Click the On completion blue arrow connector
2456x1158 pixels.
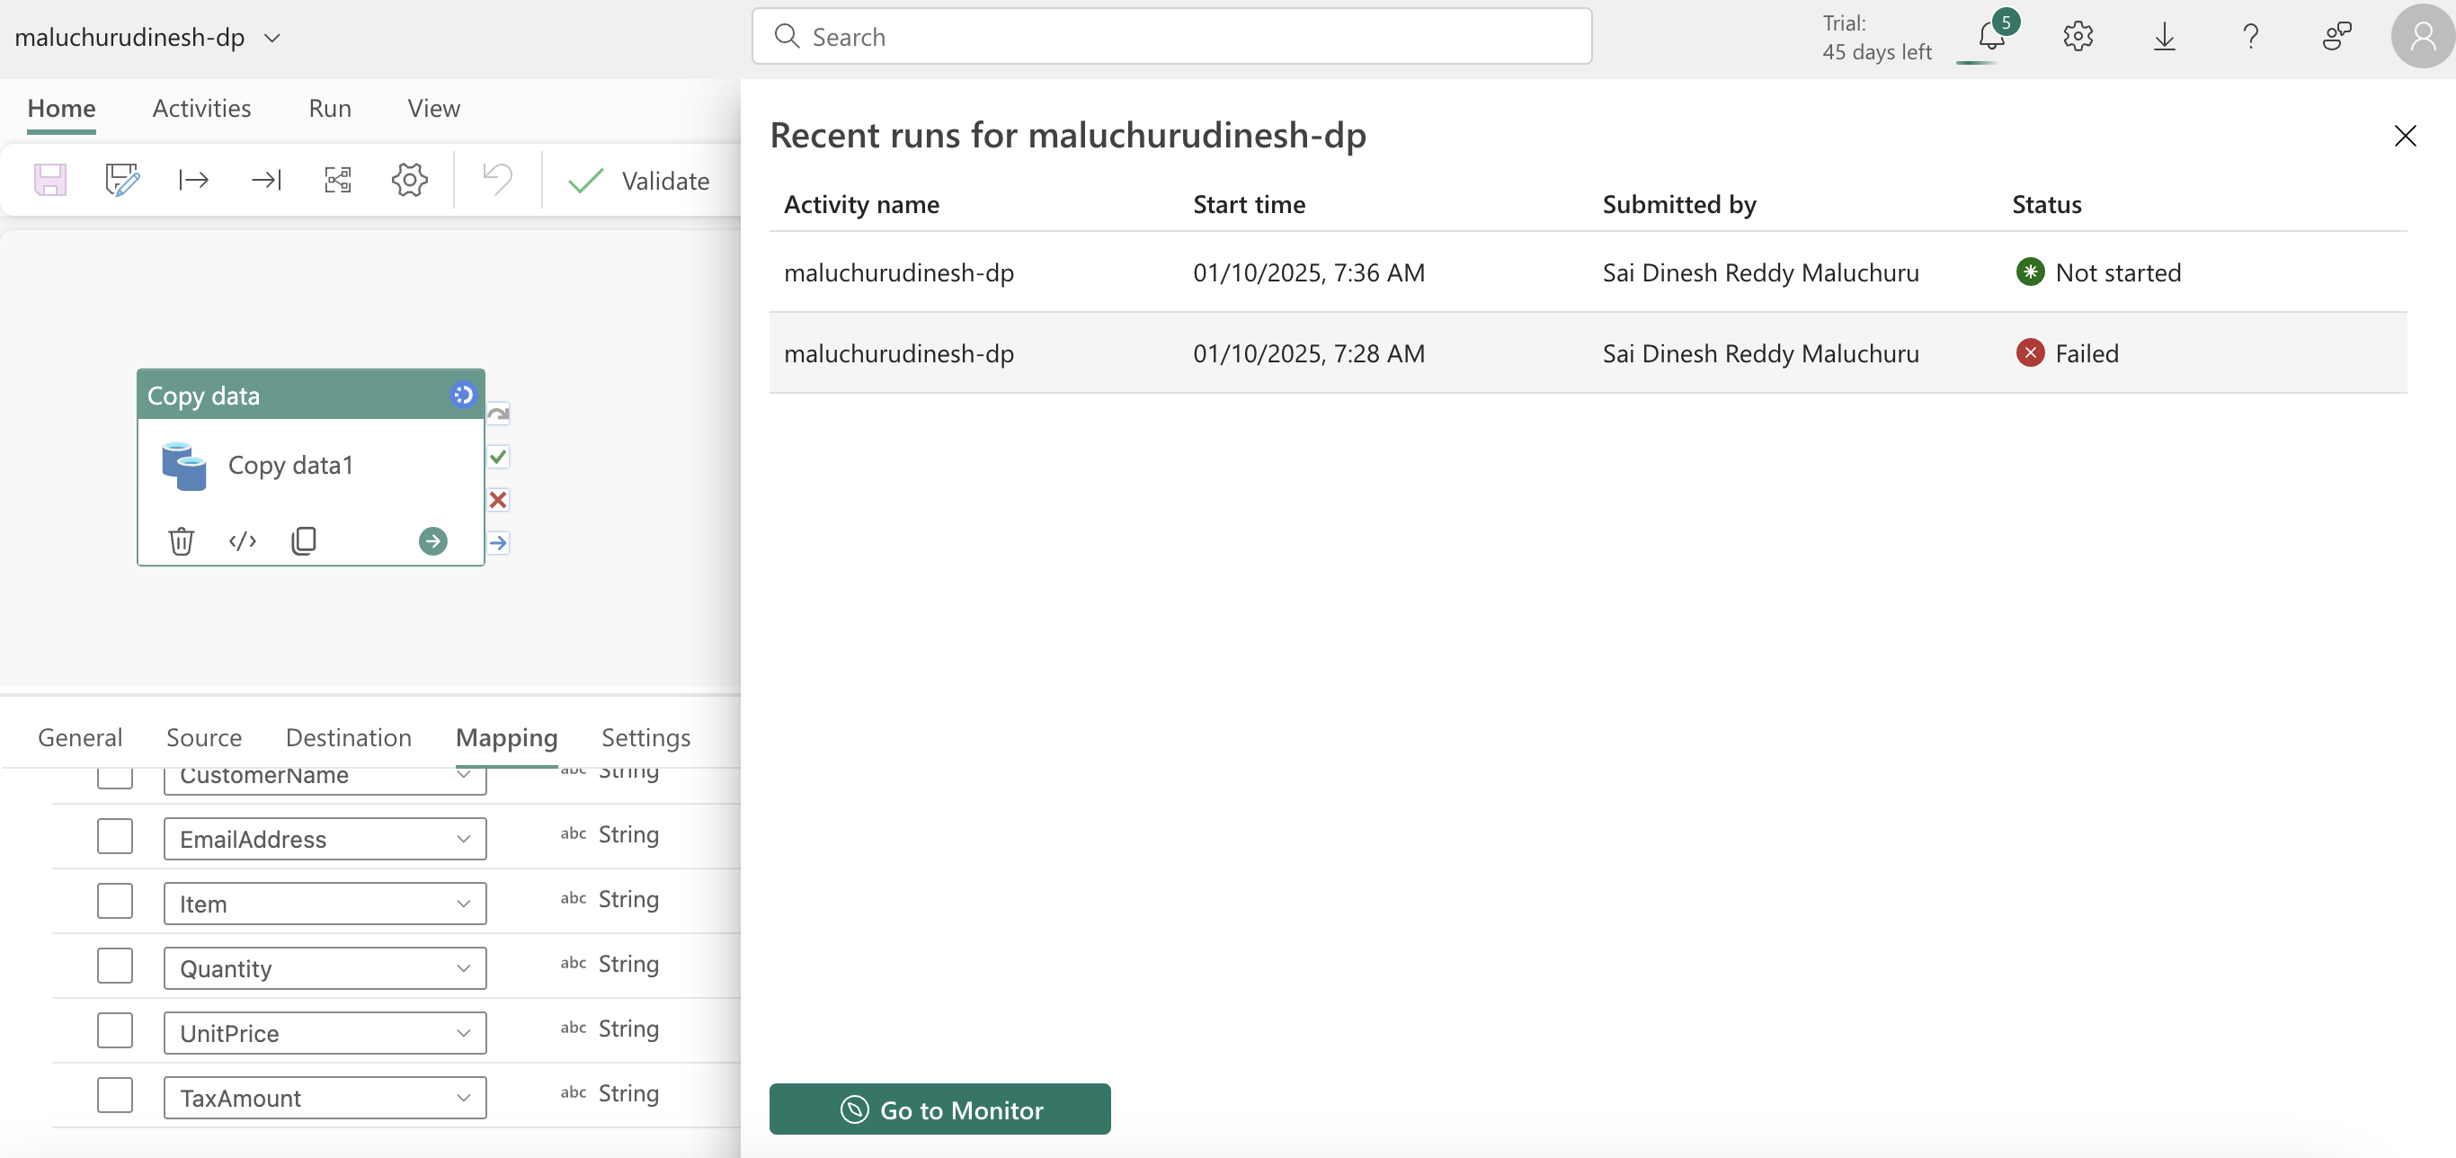click(x=498, y=543)
